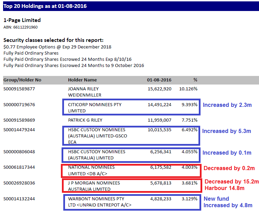
Task: Select the holding value 15,622,920
Action: click(x=160, y=89)
